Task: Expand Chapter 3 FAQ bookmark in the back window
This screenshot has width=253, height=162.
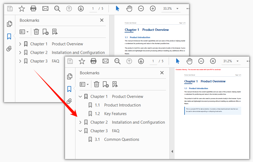Action: [20, 61]
